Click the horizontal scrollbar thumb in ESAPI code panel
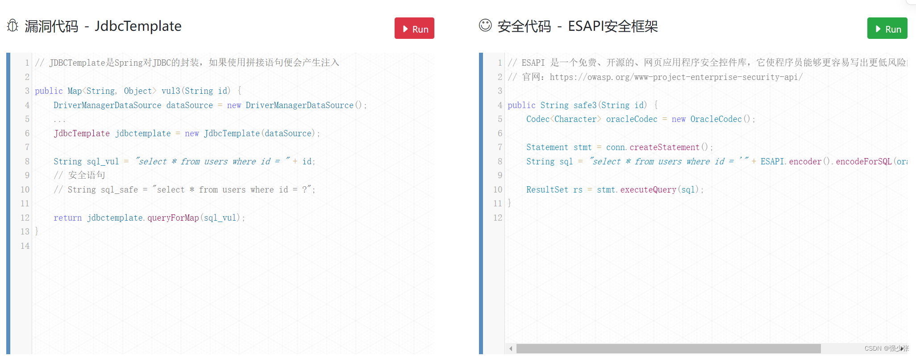Viewport: 916px width, 356px height. coord(668,348)
